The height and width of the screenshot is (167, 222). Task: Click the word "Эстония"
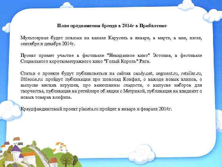tap(162, 55)
